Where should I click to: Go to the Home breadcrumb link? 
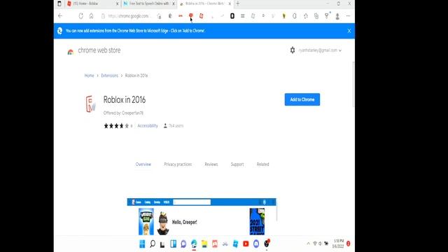pos(89,76)
